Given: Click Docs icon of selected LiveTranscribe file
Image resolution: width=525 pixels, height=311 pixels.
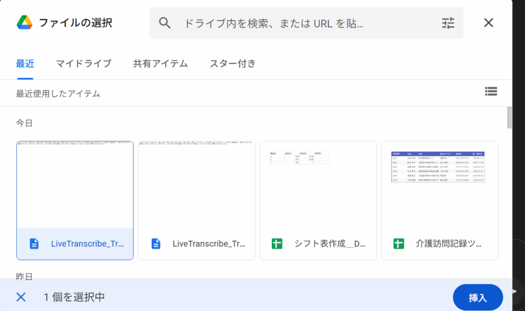Looking at the screenshot, I should [34, 244].
